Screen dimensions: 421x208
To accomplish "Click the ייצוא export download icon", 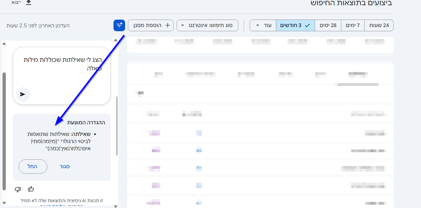I will tap(29, 2).
